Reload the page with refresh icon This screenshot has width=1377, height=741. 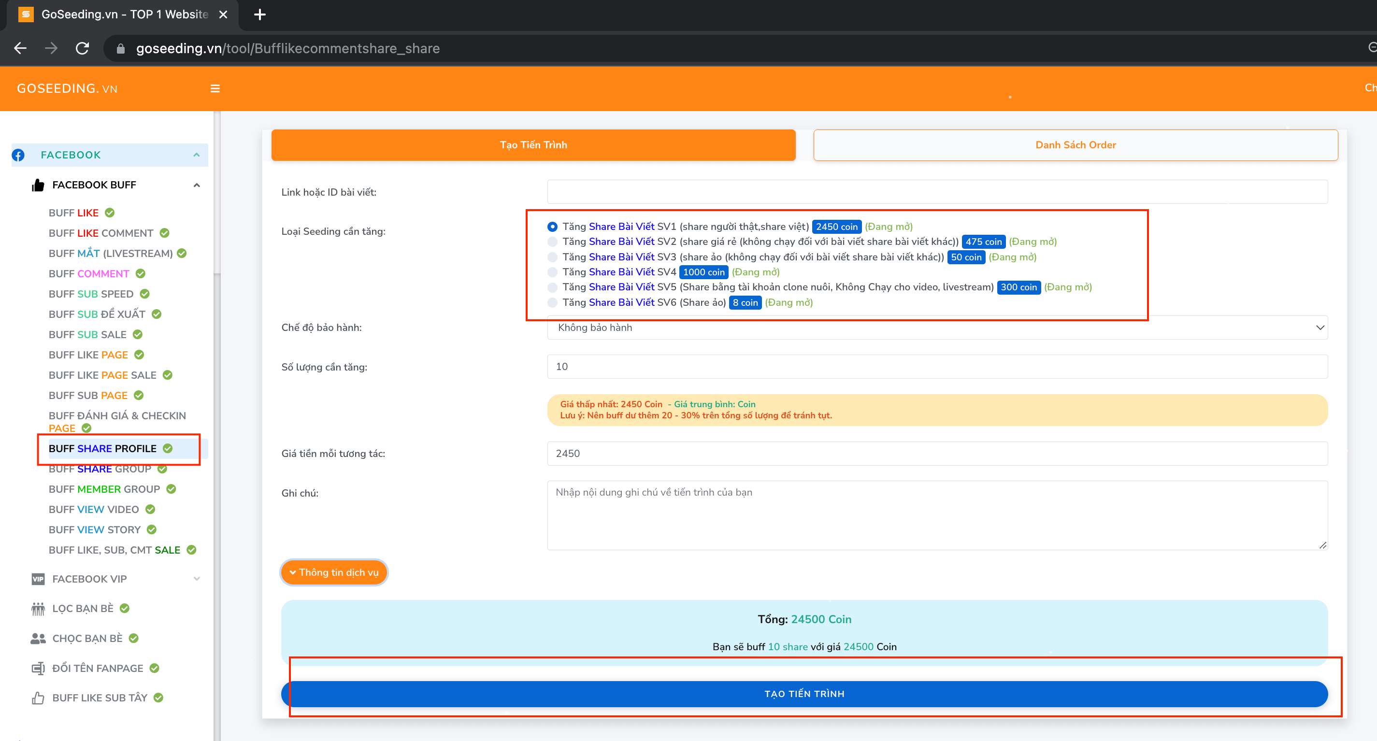(x=82, y=49)
